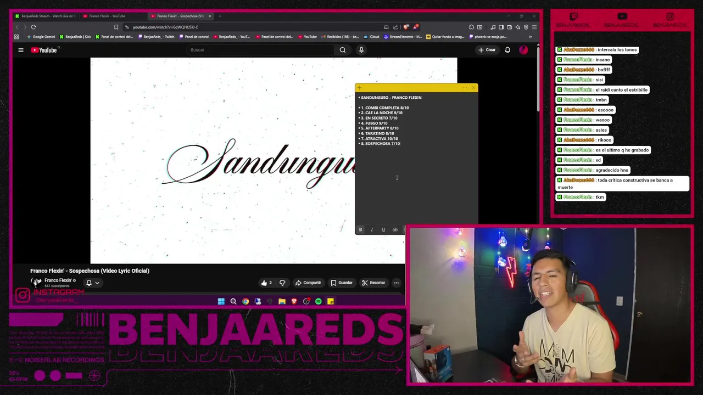The height and width of the screenshot is (395, 703).
Task: Share this page from address bar
Action: coord(395,27)
